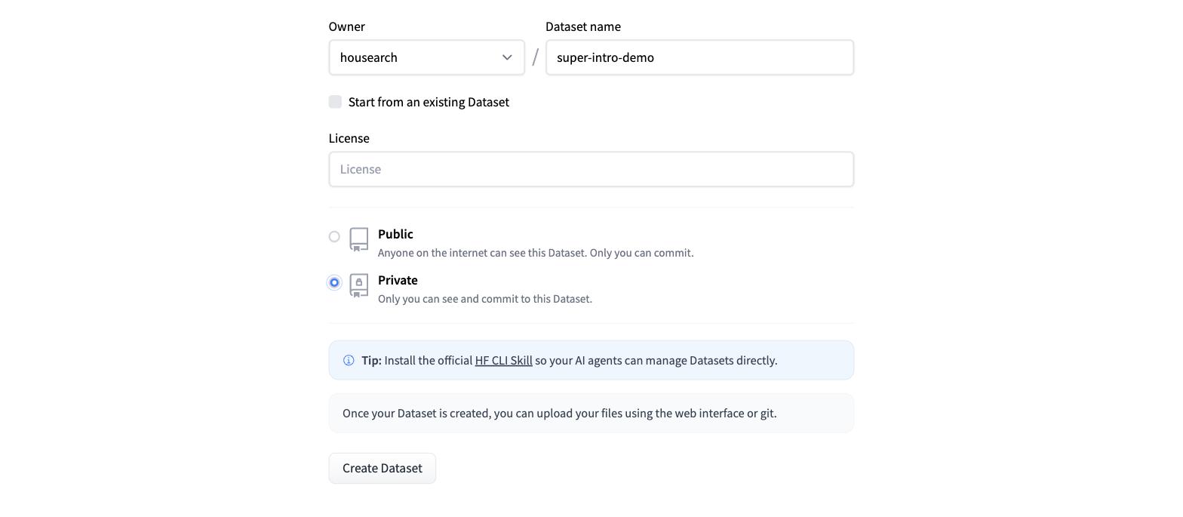
Task: Open the Owner dropdown showing housearch
Action: [426, 57]
